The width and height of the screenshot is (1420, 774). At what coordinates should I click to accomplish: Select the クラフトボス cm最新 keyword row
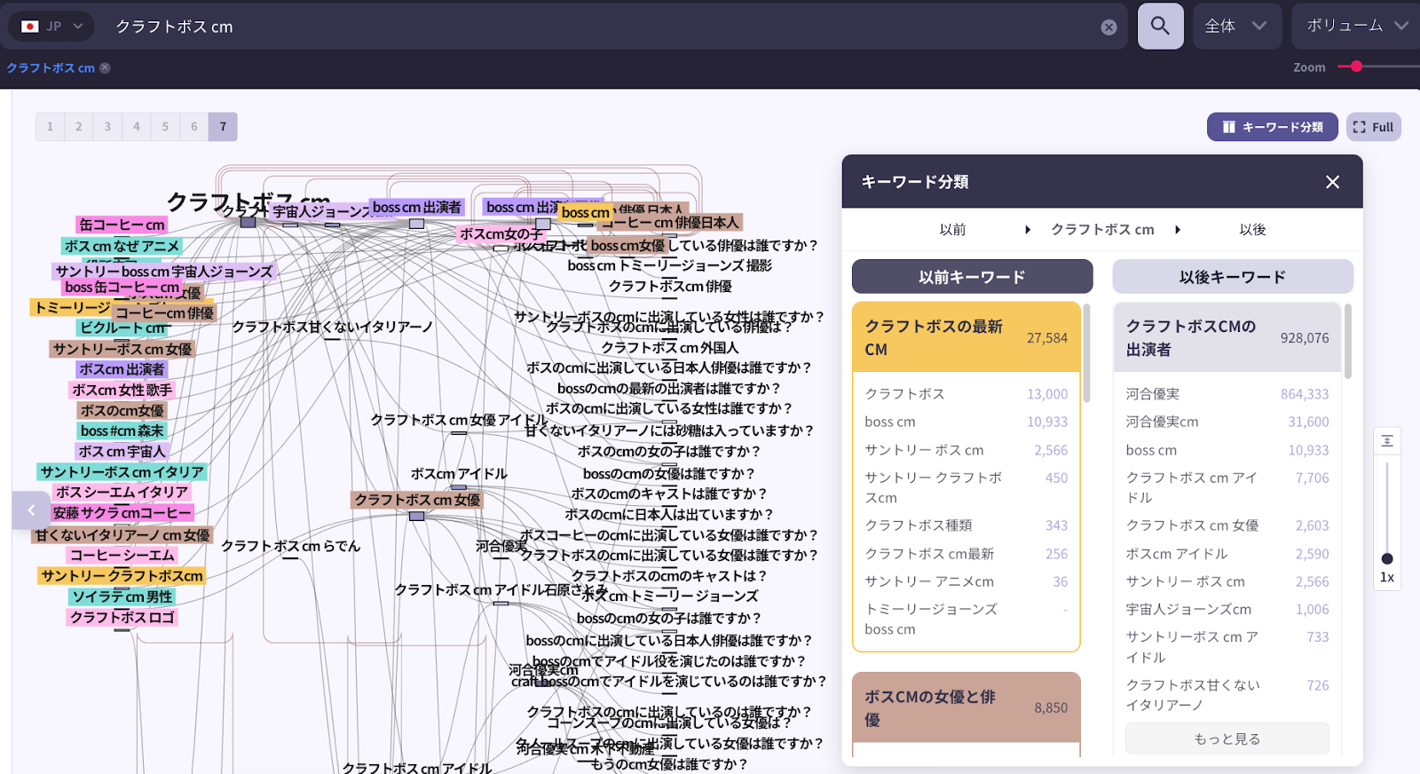pyautogui.click(x=966, y=554)
